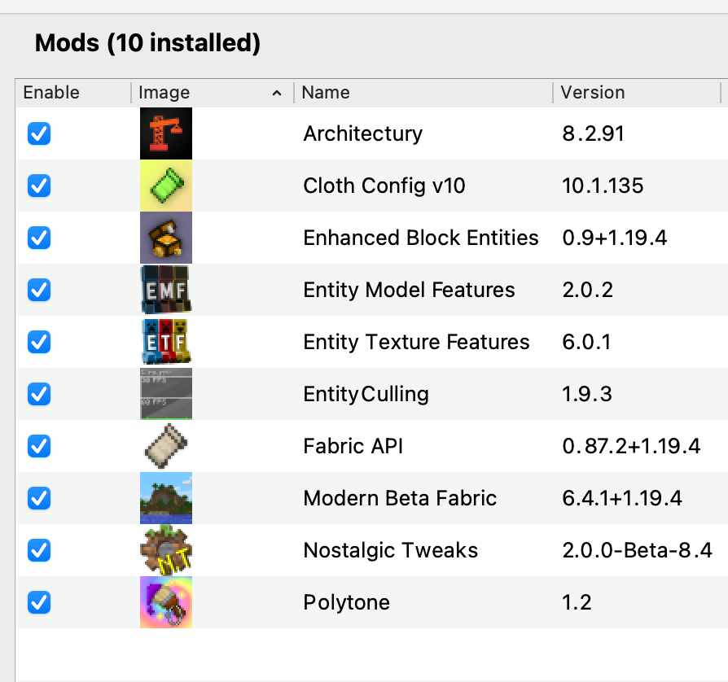Click version 6.4.1+1.19.4 cell
728x682 pixels.
click(x=621, y=498)
